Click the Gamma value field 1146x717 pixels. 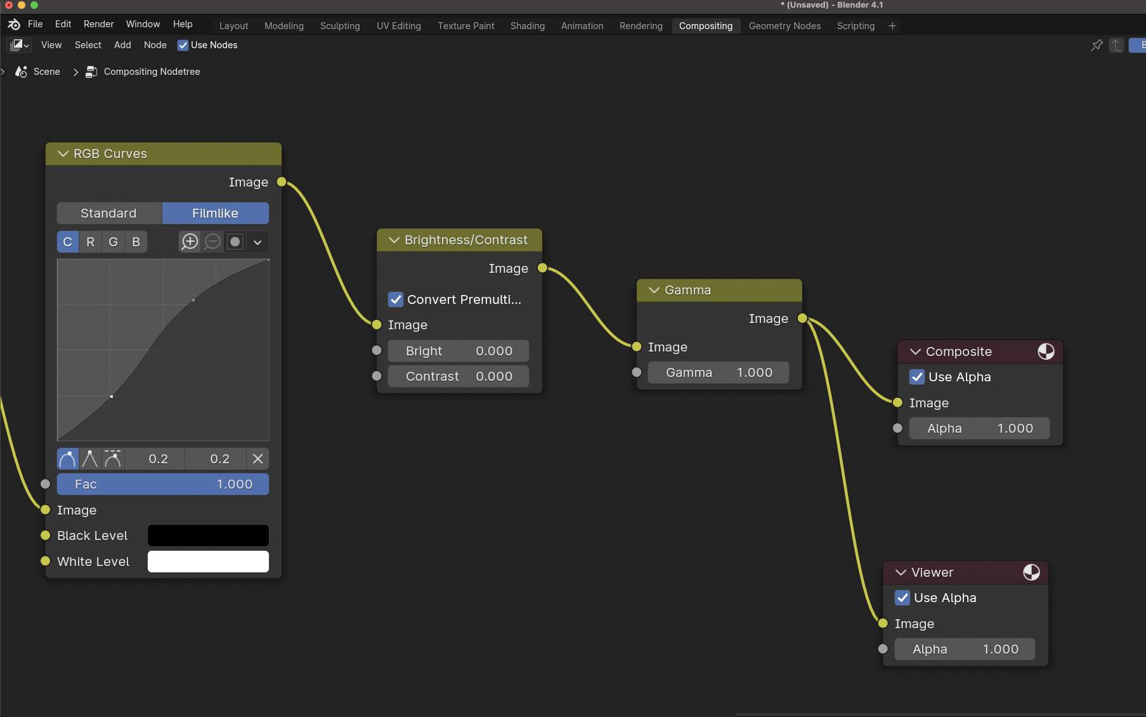coord(719,372)
